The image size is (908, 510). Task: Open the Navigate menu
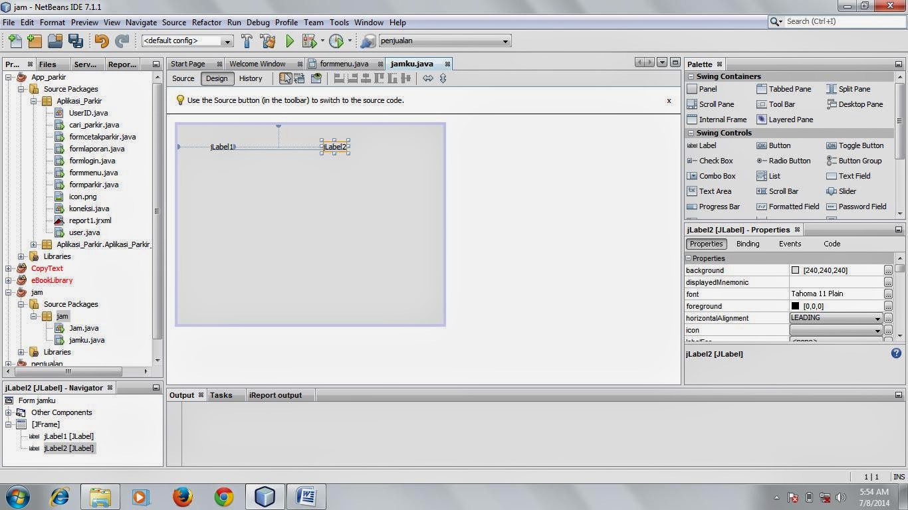click(x=141, y=22)
